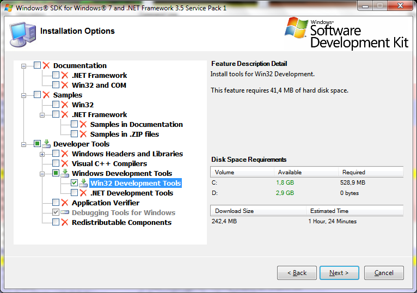Click the red X icon beside Windows Headers and Libraries
417x293 pixels.
[65, 154]
